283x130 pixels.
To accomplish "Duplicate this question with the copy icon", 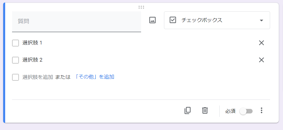I will (x=188, y=110).
